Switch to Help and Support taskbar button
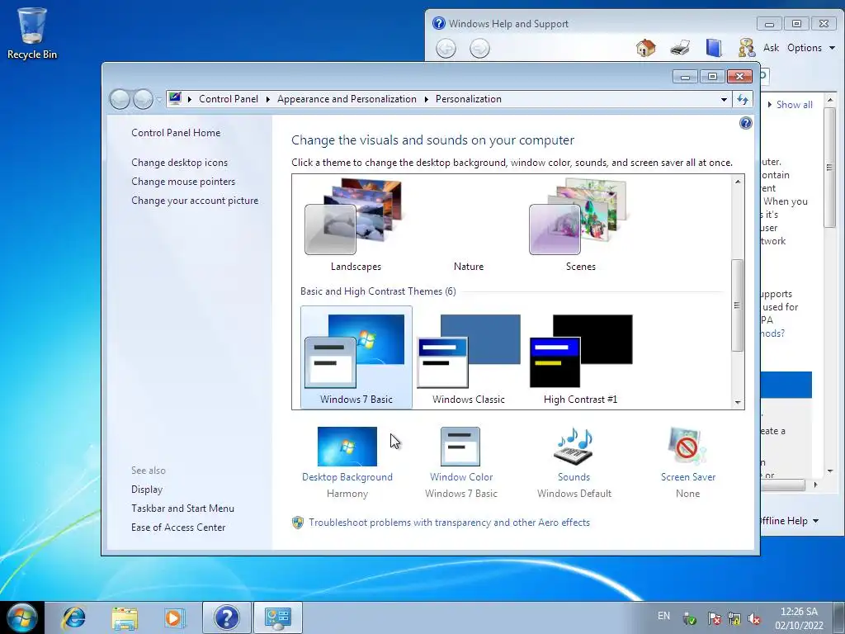 click(226, 617)
